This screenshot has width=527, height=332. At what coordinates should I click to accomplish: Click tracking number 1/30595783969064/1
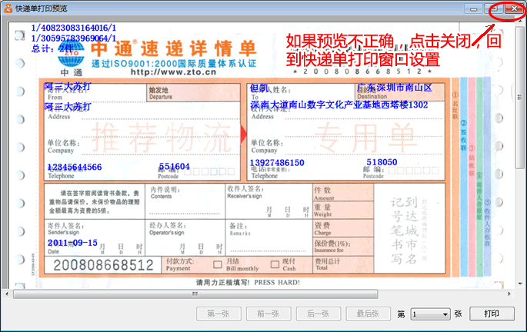click(74, 38)
